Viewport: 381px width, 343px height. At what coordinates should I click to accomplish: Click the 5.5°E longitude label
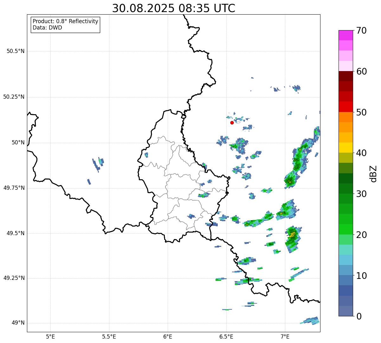(109, 336)
